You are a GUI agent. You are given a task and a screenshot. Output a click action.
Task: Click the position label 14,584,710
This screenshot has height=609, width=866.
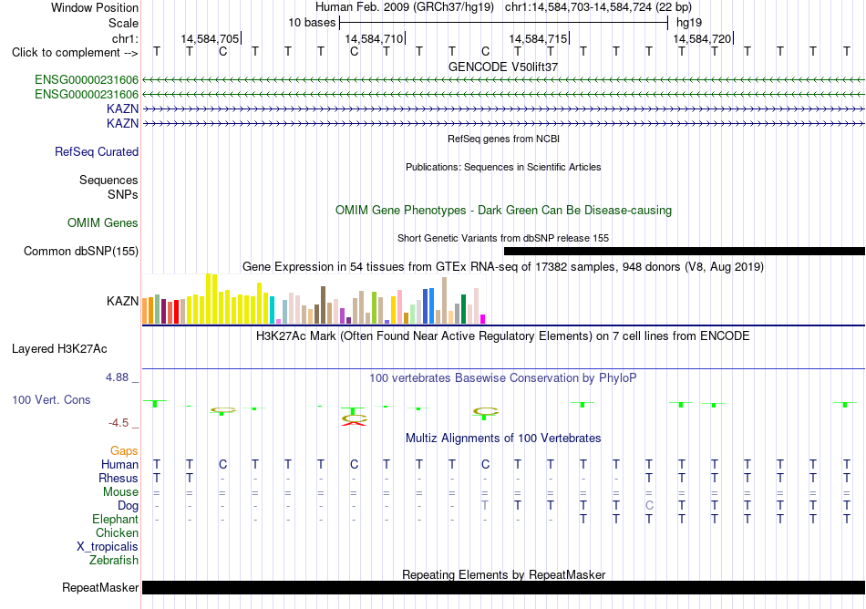[374, 38]
